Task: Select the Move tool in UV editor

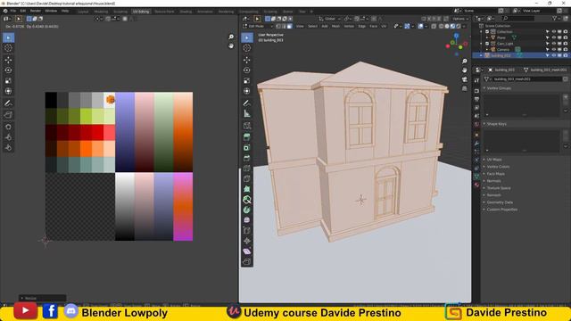Action: [x=8, y=60]
